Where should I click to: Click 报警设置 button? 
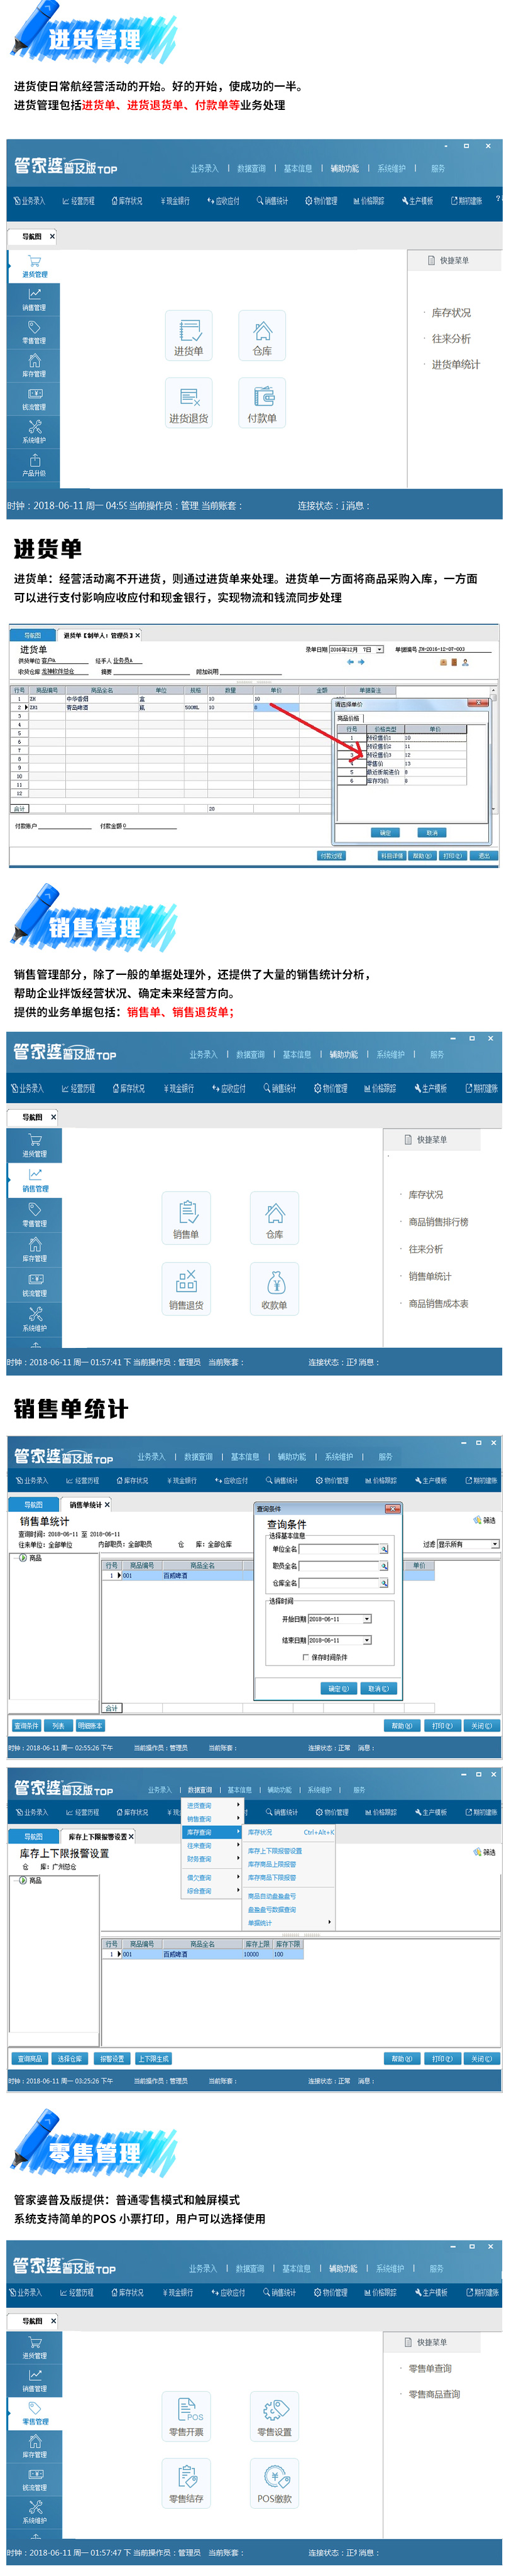[x=112, y=2059]
